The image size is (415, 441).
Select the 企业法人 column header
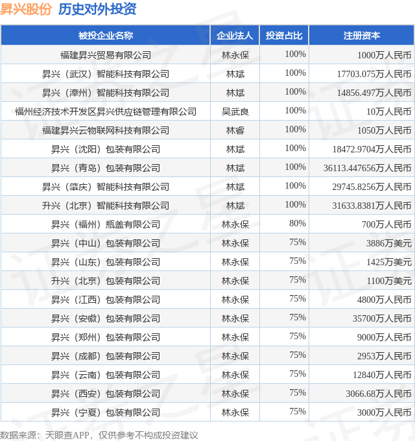235,36
